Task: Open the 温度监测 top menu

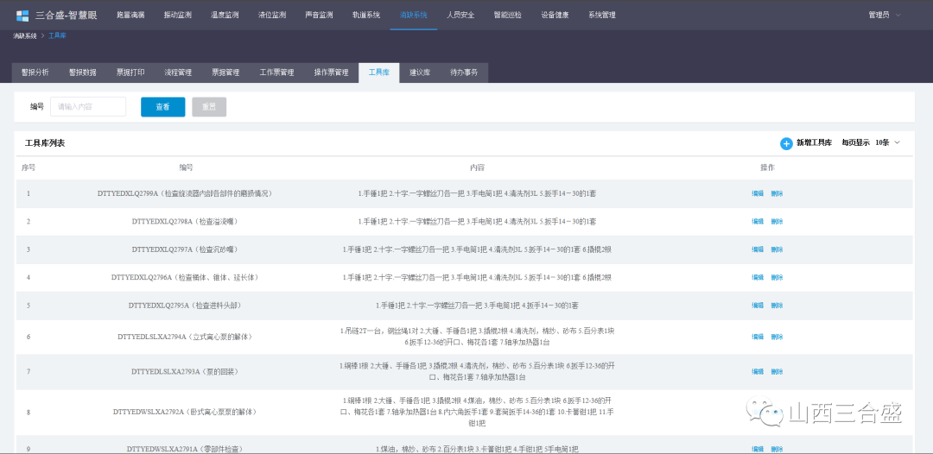Action: [225, 16]
